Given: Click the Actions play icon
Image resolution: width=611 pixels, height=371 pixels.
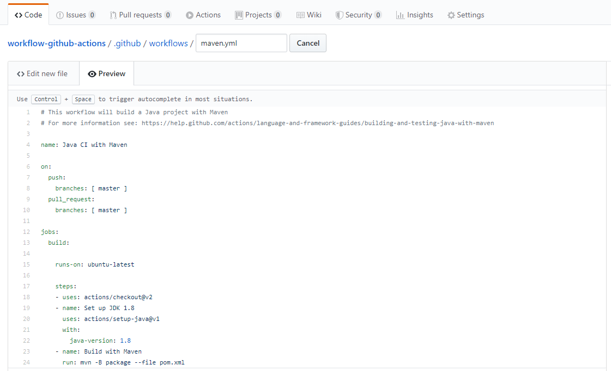Looking at the screenshot, I should [x=190, y=15].
